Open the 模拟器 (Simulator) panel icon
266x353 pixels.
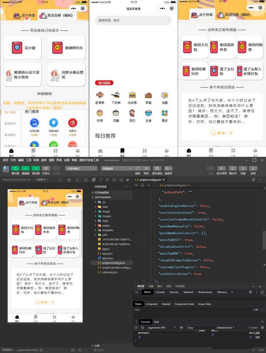click(x=15, y=168)
